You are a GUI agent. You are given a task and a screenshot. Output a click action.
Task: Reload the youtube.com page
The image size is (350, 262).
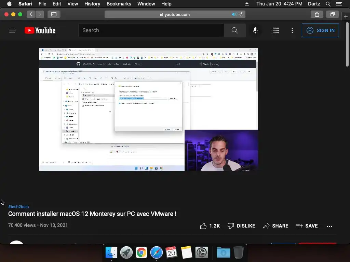(x=242, y=14)
